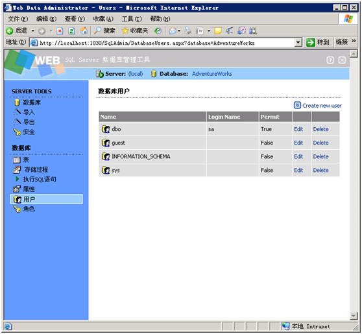
Task: Open the Back history dropdown arrow
Action: click(x=33, y=30)
